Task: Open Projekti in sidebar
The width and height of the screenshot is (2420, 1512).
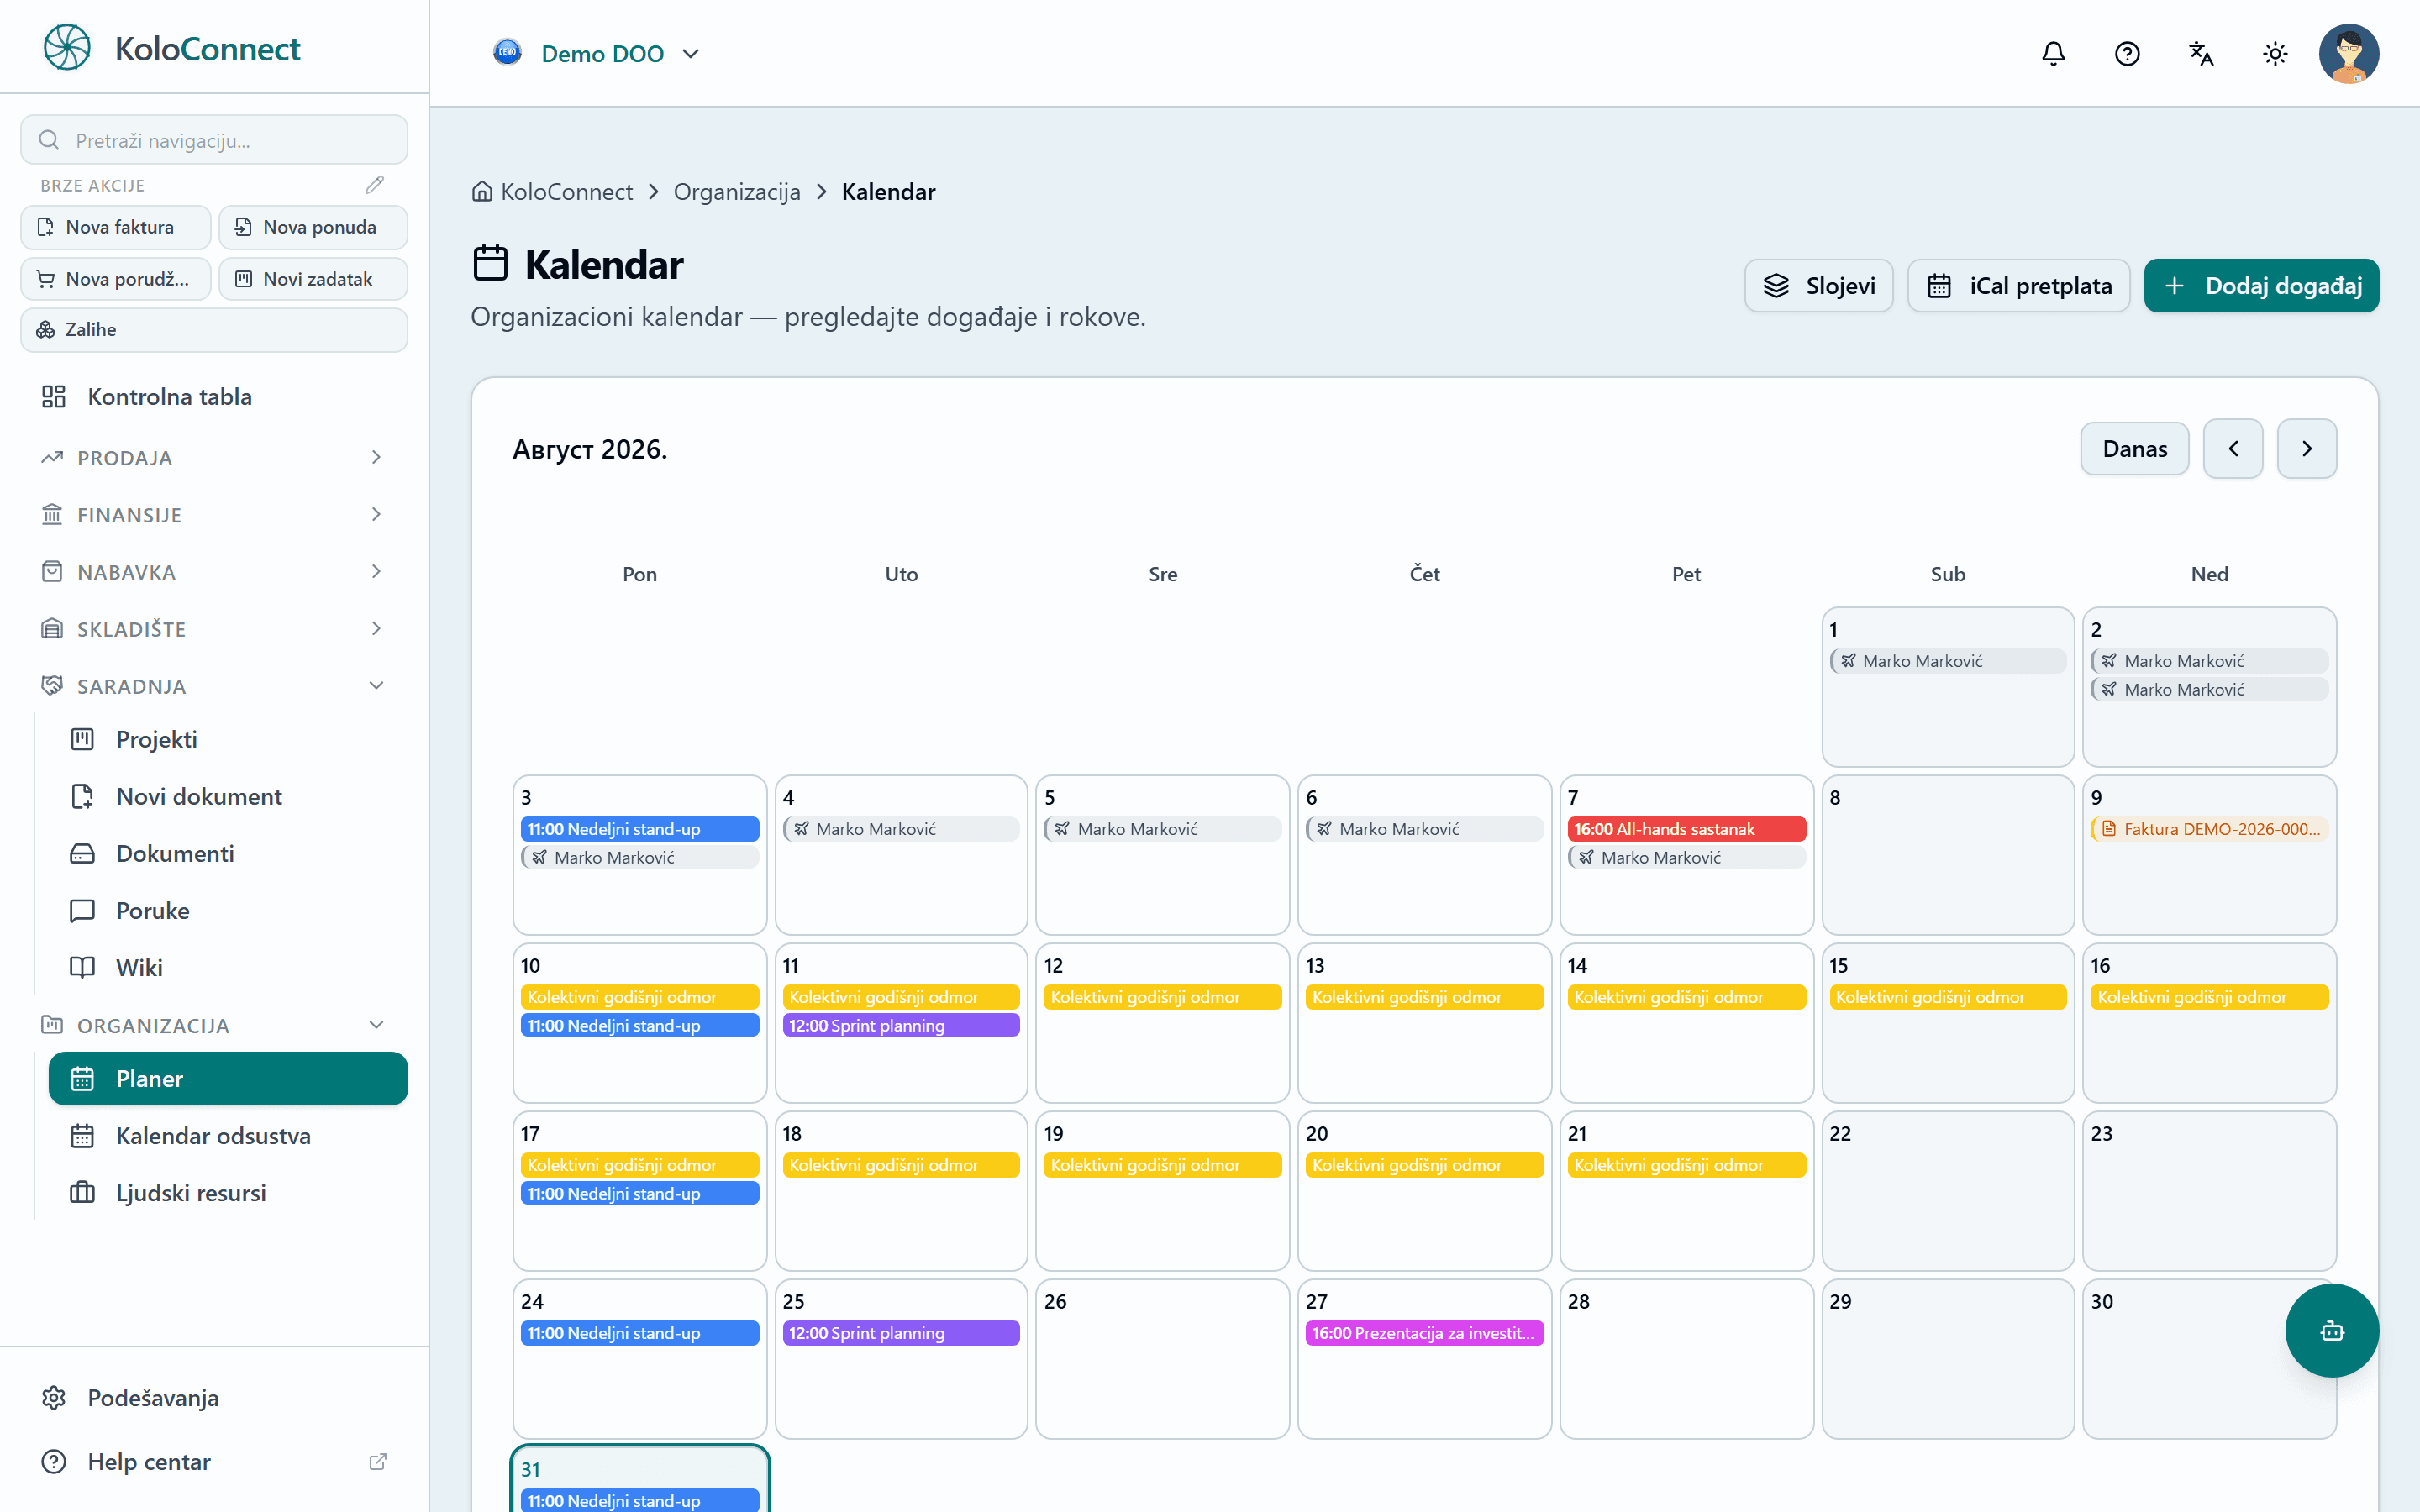Action: tap(228, 739)
